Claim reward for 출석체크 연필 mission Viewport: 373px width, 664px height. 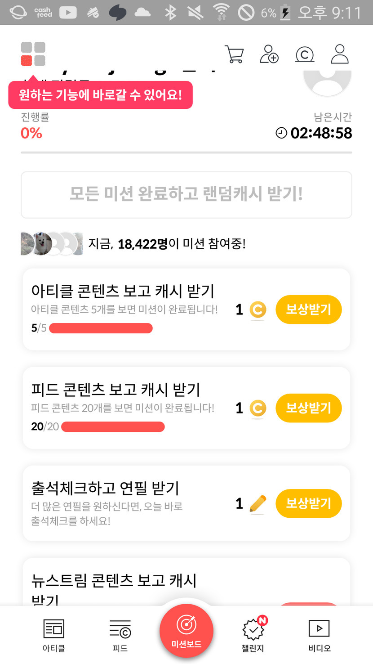point(308,503)
